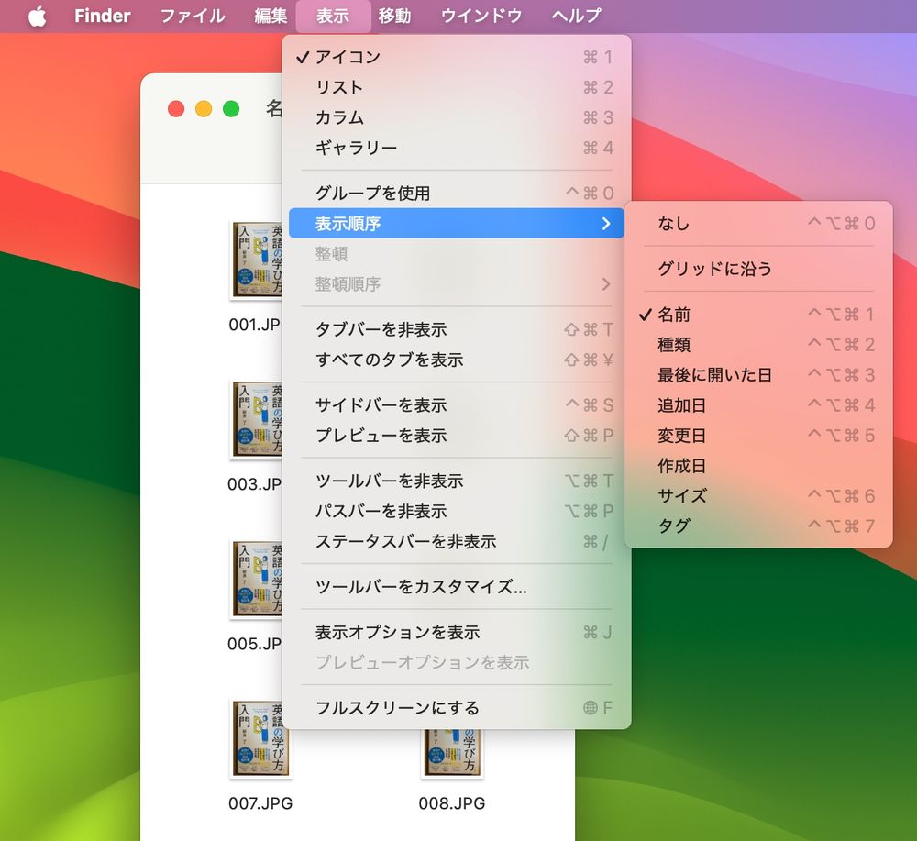
Task: Close the open 表示 menu
Action: point(333,16)
